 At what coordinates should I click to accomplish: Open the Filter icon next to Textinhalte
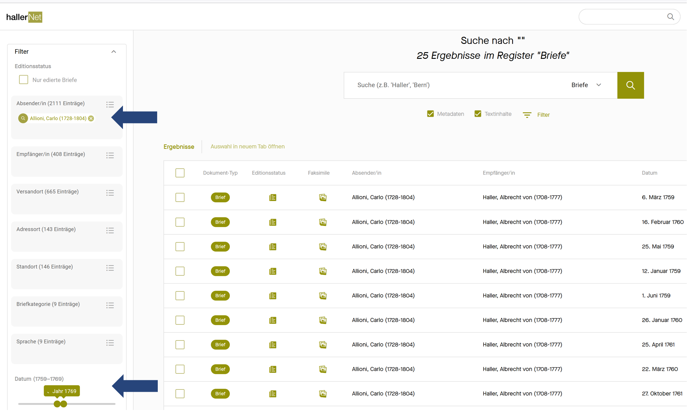pyautogui.click(x=527, y=115)
